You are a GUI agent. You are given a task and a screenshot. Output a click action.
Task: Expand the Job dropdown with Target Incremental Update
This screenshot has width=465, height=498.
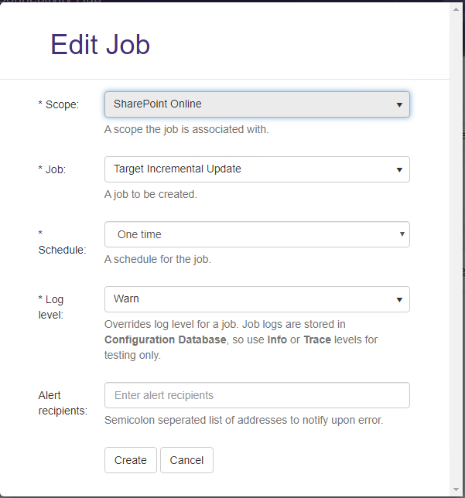pyautogui.click(x=256, y=169)
